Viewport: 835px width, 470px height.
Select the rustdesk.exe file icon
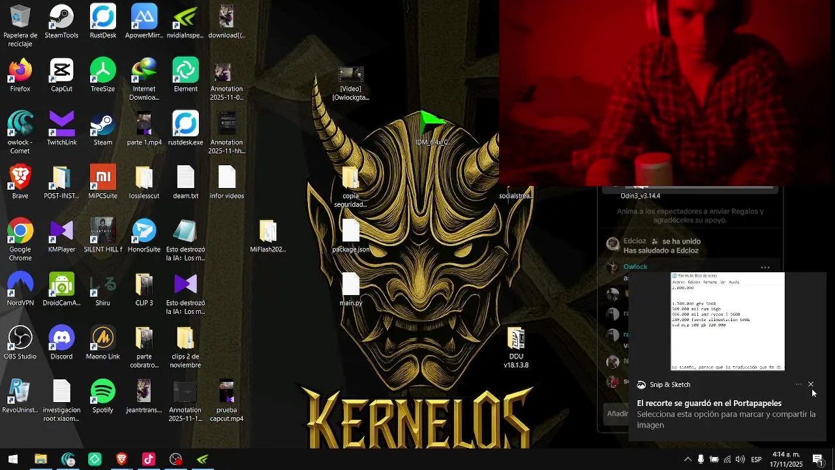tap(185, 129)
